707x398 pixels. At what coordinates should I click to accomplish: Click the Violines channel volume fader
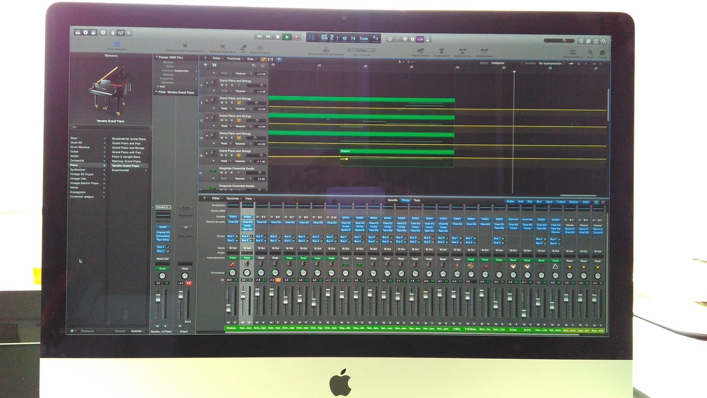pos(228,308)
